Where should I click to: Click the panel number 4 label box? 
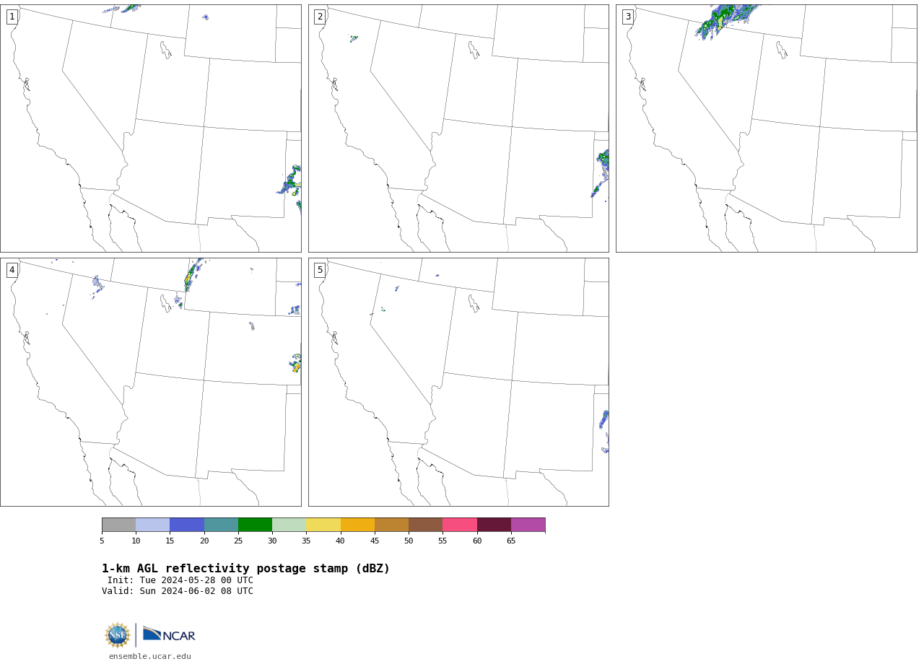click(x=12, y=270)
